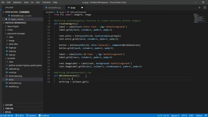Click the youtube breadcrumb segment

pyautogui.click(x=49, y=12)
